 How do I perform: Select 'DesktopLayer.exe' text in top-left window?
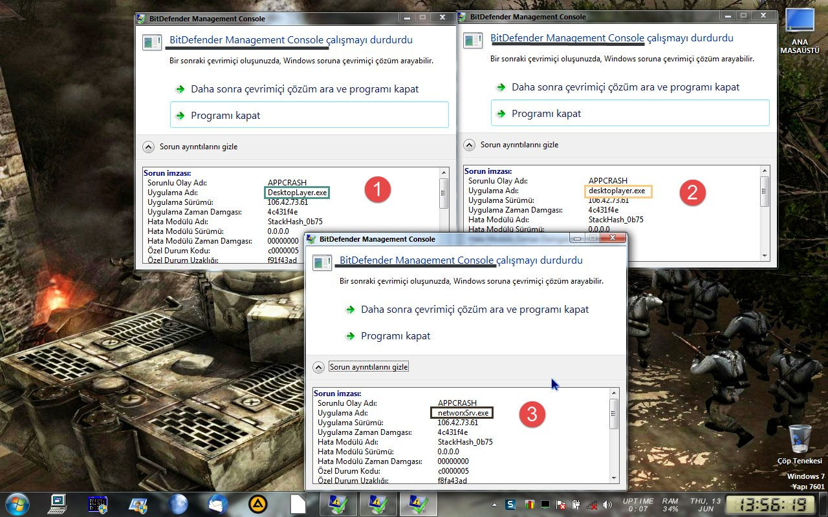click(298, 193)
